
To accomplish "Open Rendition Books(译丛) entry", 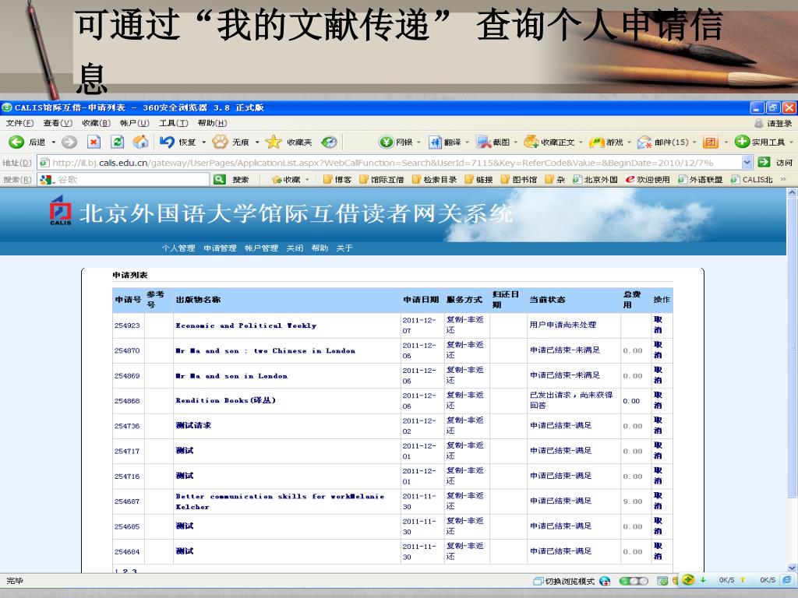I will [x=225, y=400].
